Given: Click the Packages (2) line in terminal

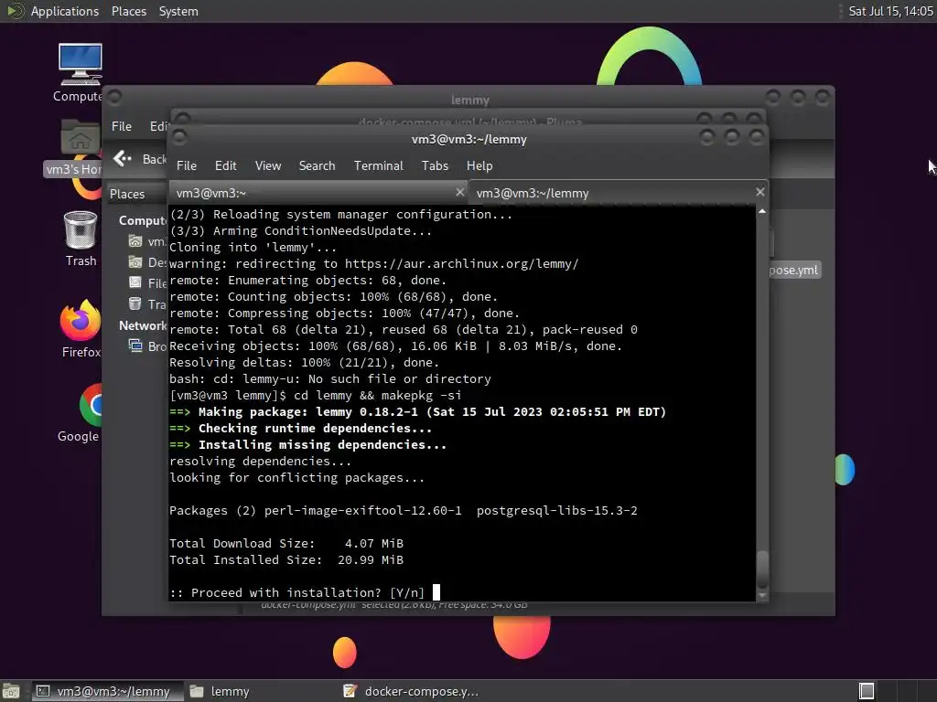Looking at the screenshot, I should (x=404, y=510).
